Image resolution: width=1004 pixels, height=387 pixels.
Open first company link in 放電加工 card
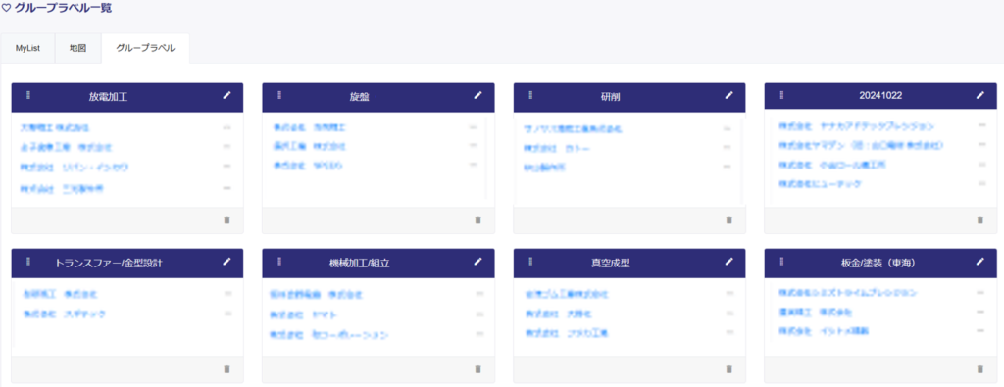point(55,128)
